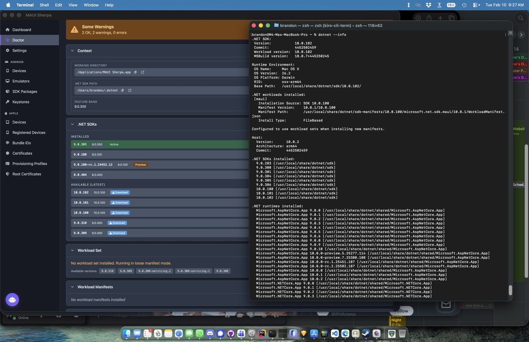The image size is (529, 342).
Task: Open Dashboard in MAUI Sherpa sidebar
Action: (29, 30)
